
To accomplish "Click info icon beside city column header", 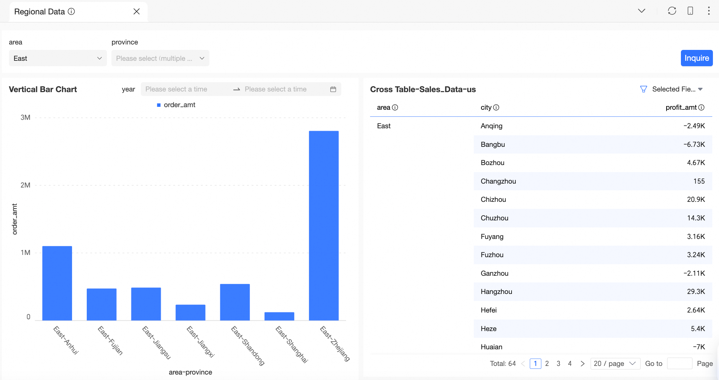I will click(496, 107).
